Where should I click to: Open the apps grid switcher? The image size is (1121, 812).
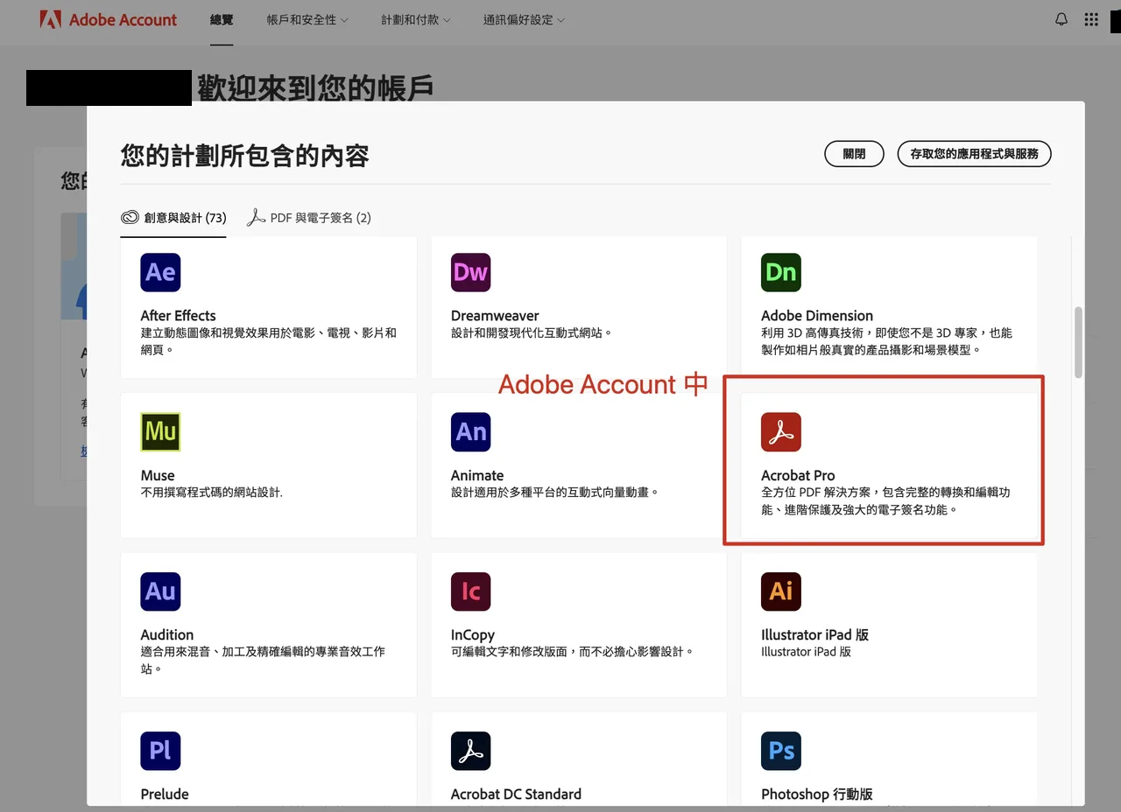(1091, 19)
